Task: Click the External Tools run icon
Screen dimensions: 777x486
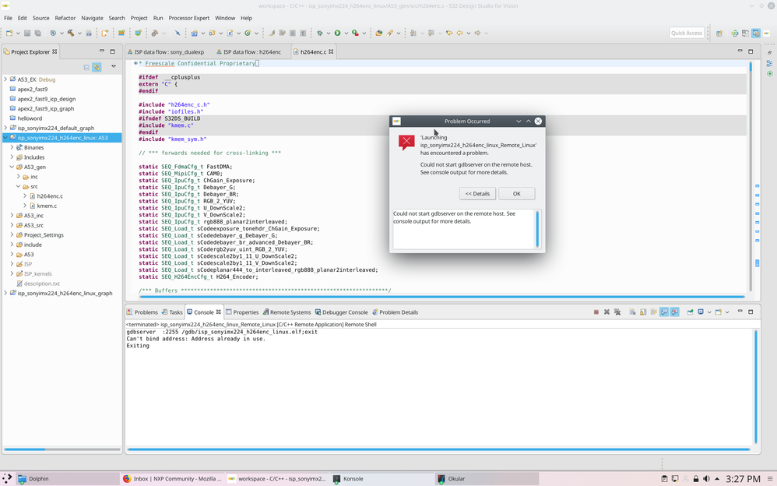Action: click(355, 33)
